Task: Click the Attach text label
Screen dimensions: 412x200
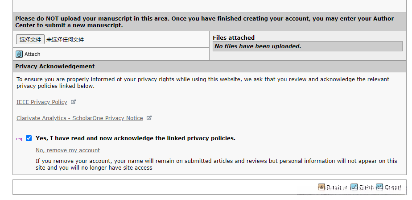Action: [x=32, y=54]
